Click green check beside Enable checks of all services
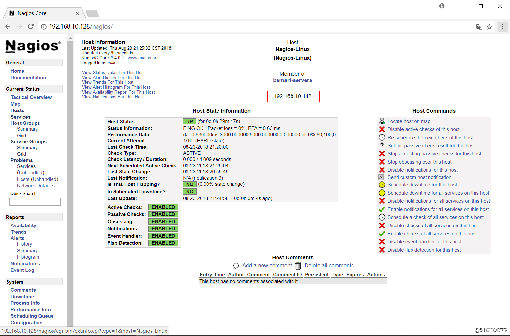 point(382,234)
